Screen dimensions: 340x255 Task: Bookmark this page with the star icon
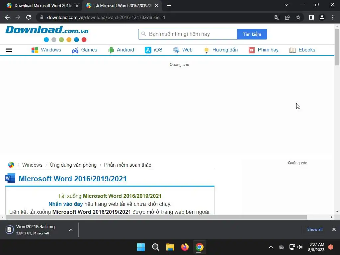pos(298,17)
